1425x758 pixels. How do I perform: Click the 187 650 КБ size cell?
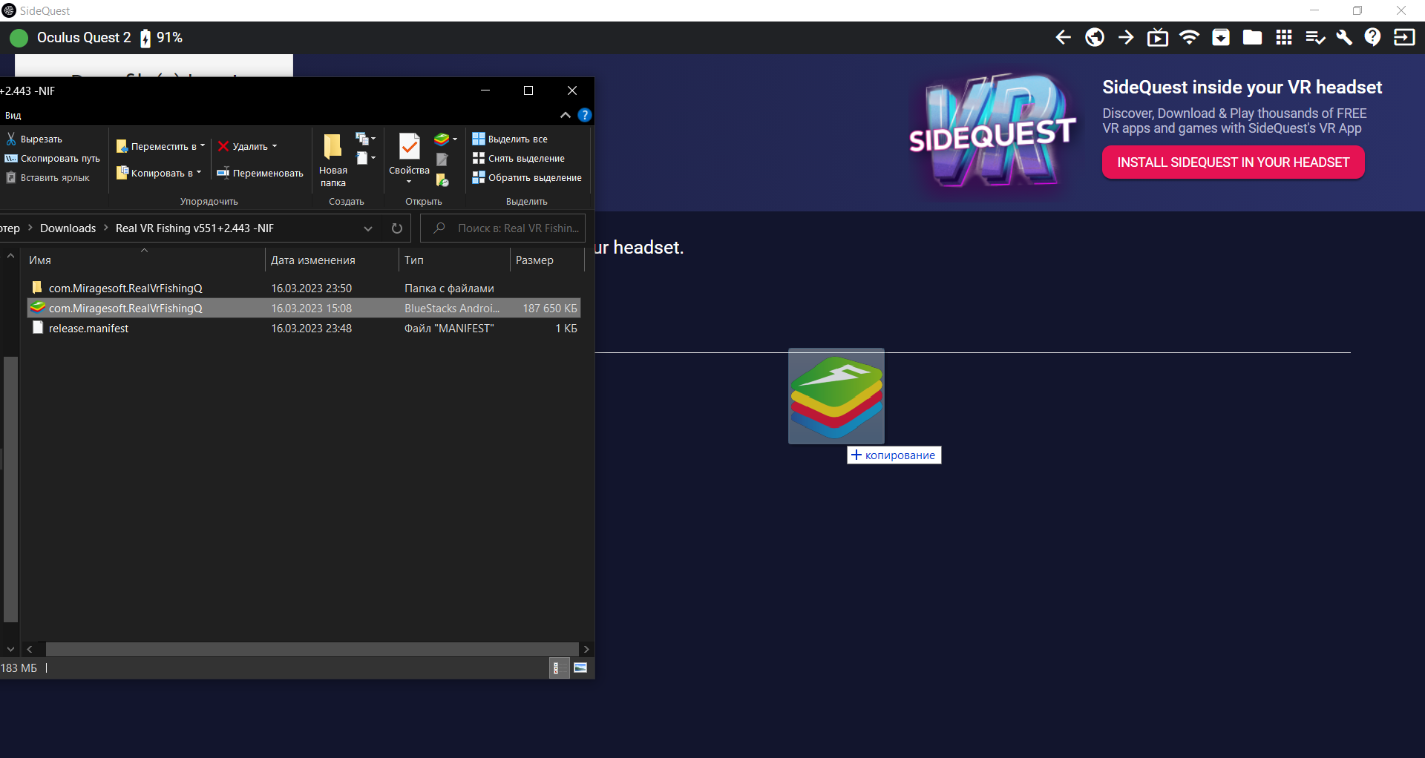coord(549,308)
